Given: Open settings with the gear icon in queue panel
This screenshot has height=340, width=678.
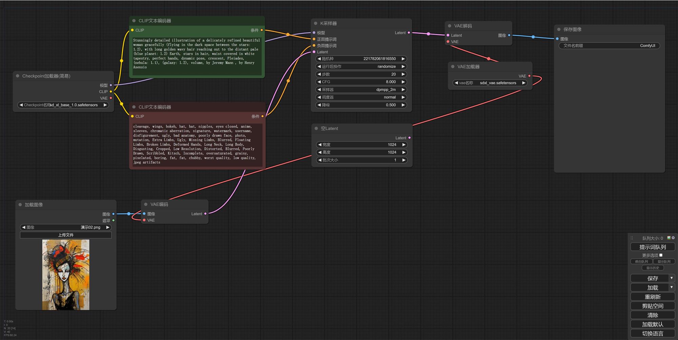Looking at the screenshot, I should point(673,238).
